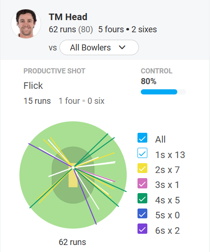Toggle the green 4s x 5 checkbox
This screenshot has height=252, width=210.
[x=142, y=198]
